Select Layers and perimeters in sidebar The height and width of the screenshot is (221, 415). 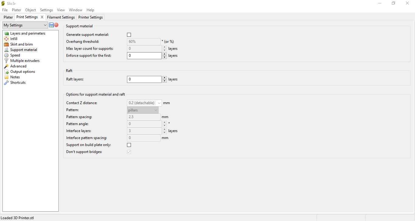(x=28, y=33)
